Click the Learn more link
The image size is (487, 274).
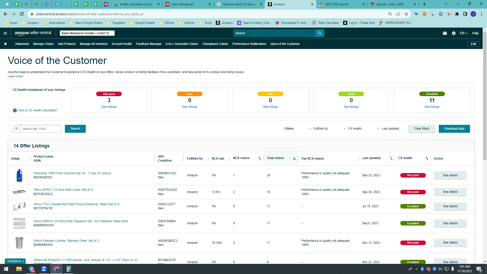(x=15, y=76)
